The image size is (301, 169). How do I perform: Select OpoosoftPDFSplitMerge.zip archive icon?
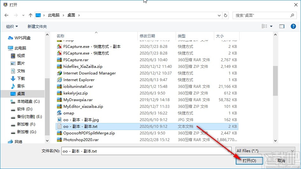pyautogui.click(x=59, y=133)
